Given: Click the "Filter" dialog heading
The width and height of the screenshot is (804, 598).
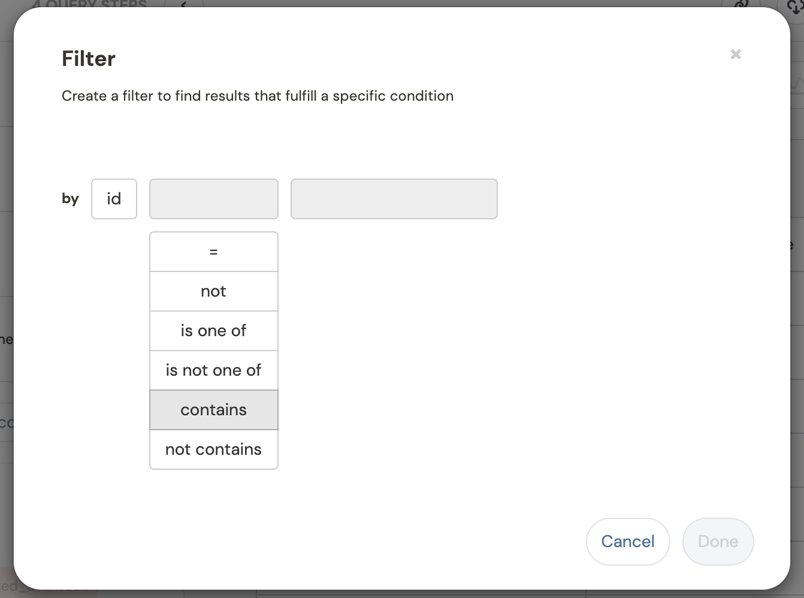Looking at the screenshot, I should (88, 58).
